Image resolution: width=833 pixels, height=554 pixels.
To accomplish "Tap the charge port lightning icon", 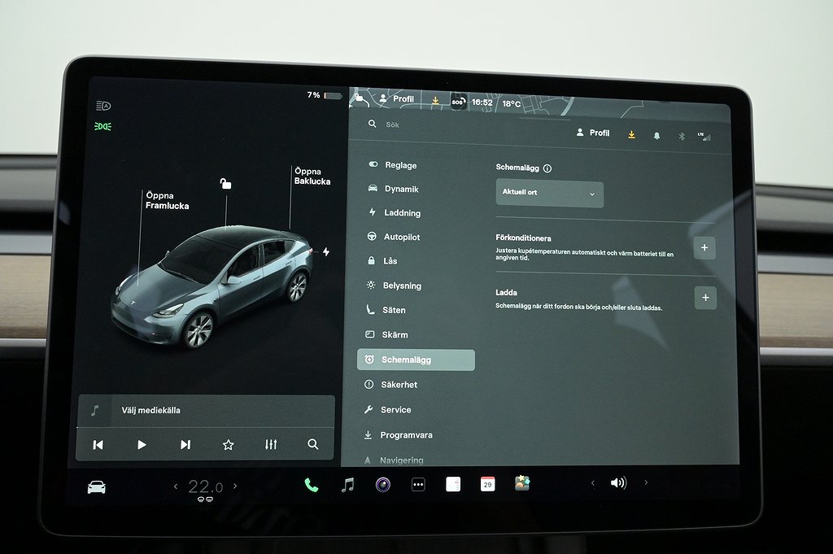I will click(326, 252).
